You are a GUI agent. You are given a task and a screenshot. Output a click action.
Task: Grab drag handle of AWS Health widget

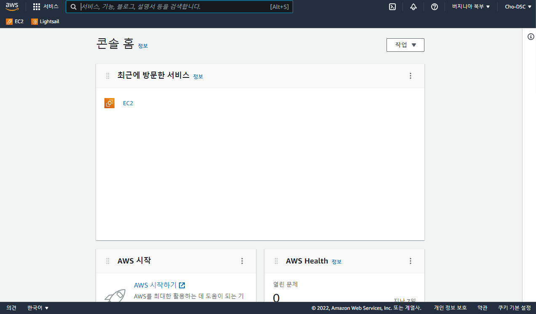276,261
